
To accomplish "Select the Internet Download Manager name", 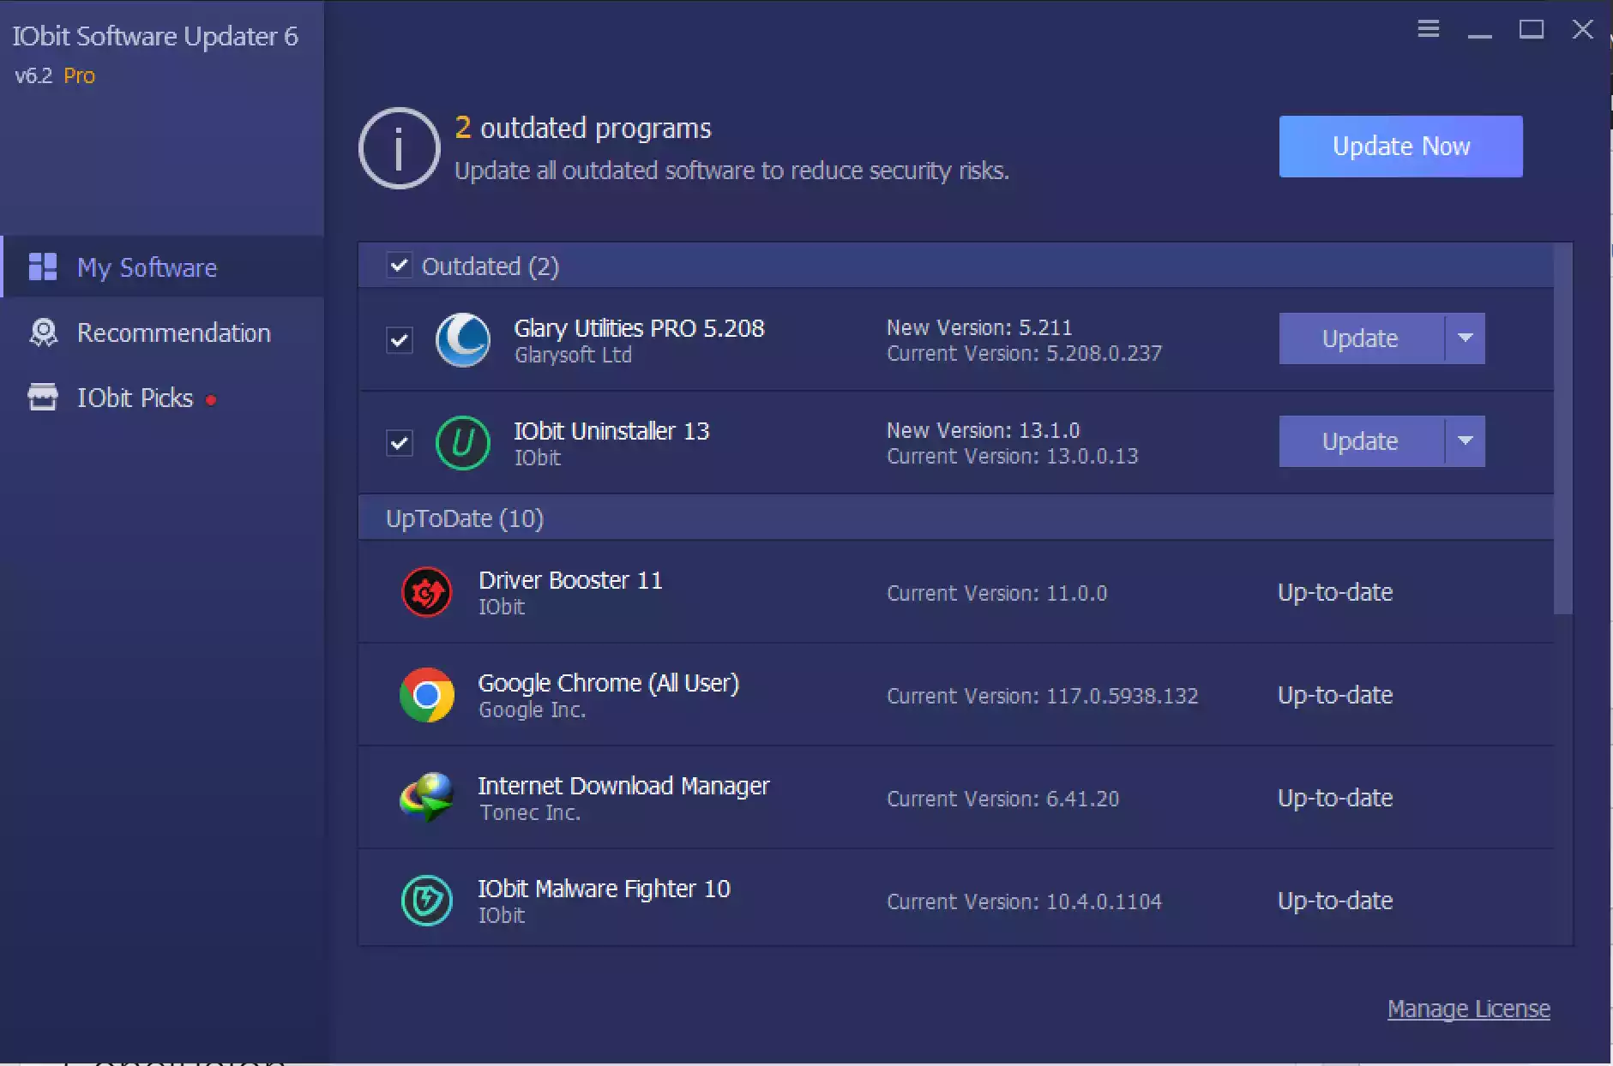I will [623, 786].
